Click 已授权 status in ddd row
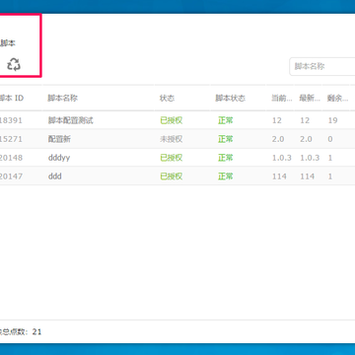 coord(172,177)
